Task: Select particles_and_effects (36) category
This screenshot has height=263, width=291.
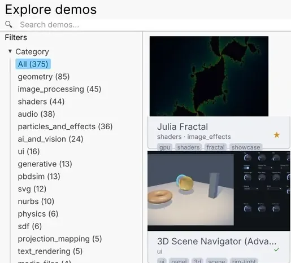Action: pos(65,126)
